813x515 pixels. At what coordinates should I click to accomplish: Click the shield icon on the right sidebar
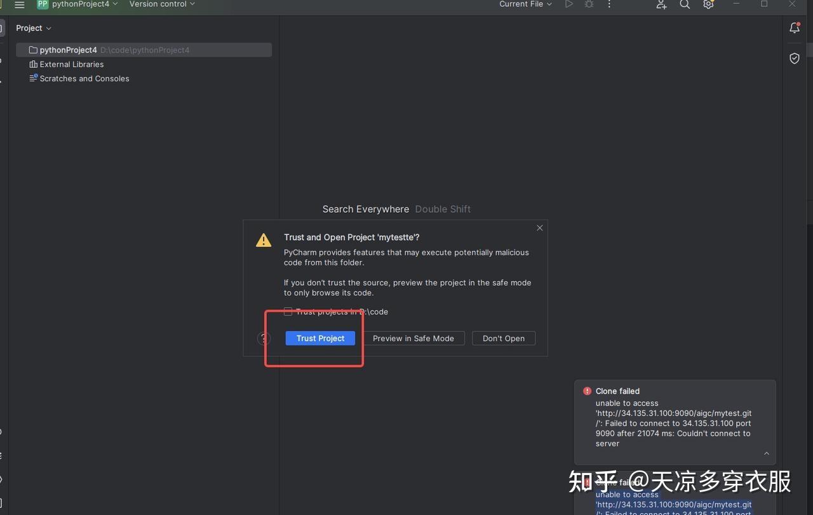pyautogui.click(x=794, y=58)
